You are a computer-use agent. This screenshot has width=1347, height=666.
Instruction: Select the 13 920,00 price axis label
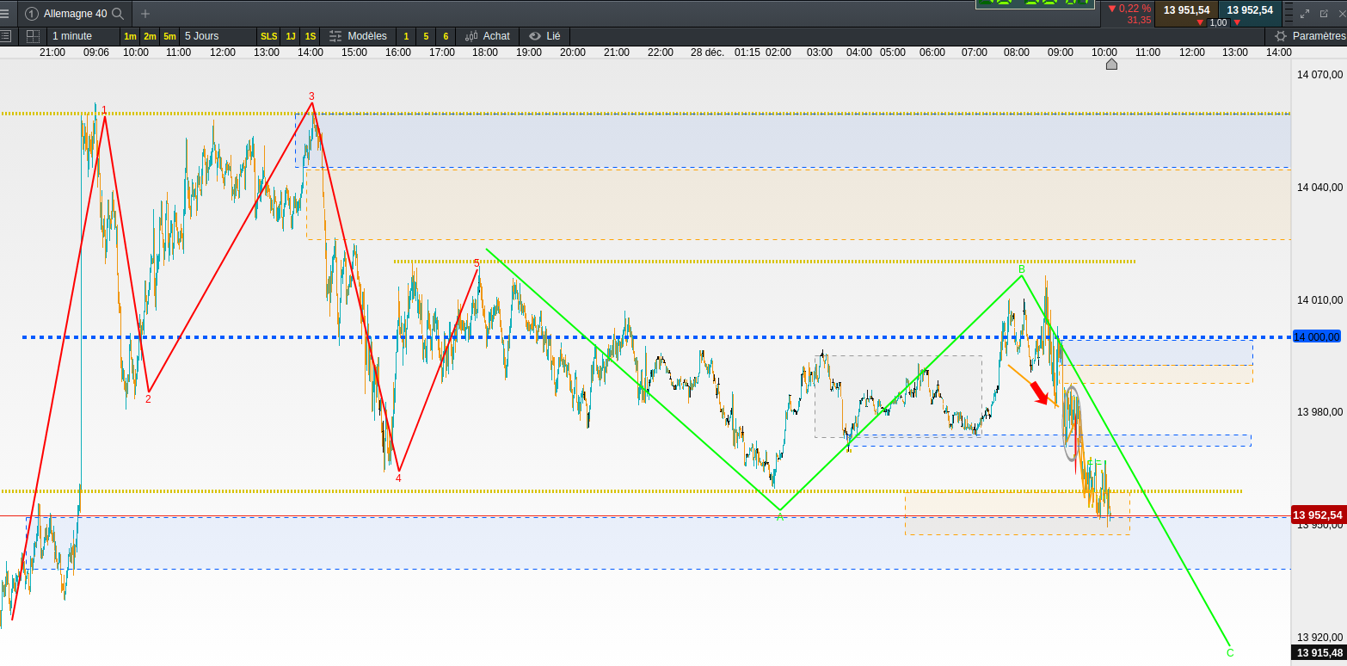coord(1319,637)
